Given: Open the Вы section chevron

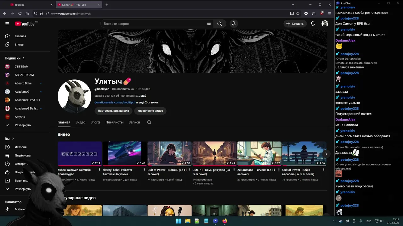Looking at the screenshot, I should [x=13, y=139].
